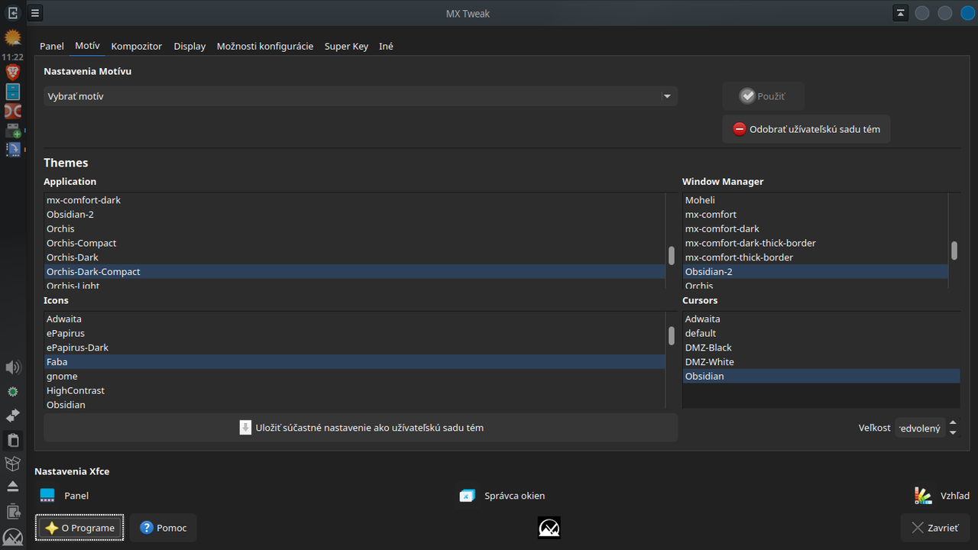Click the Zavrieť close button
978x550 pixels.
936,528
